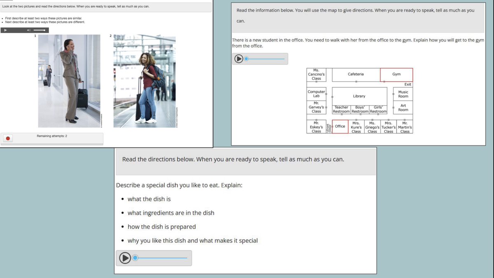This screenshot has height=278, width=494.
Task: Click the Computer Lab on the map
Action: click(x=316, y=94)
